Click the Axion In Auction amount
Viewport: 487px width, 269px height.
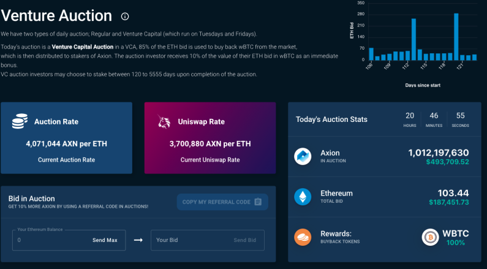[438, 153]
